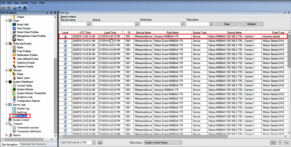
Task: Click the Access Control icon
Action: (x=10, y=120)
